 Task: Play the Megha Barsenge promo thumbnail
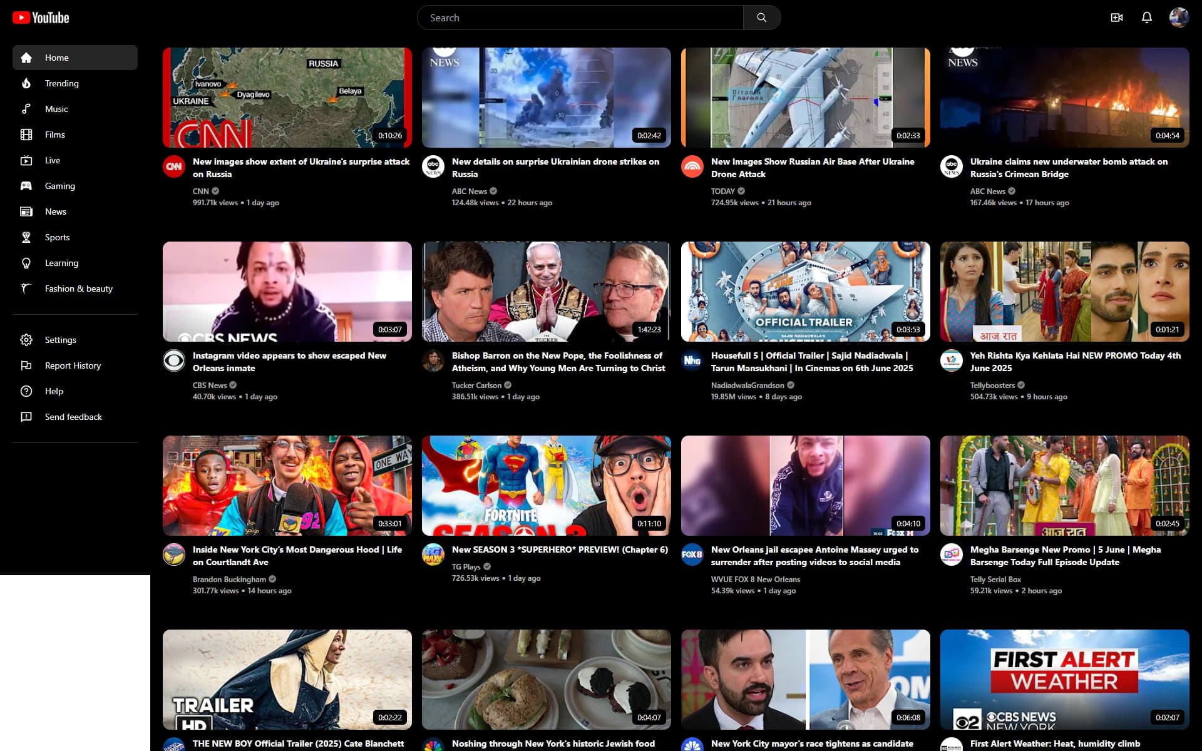pos(1065,486)
